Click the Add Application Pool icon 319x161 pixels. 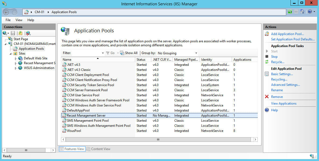(x=267, y=34)
